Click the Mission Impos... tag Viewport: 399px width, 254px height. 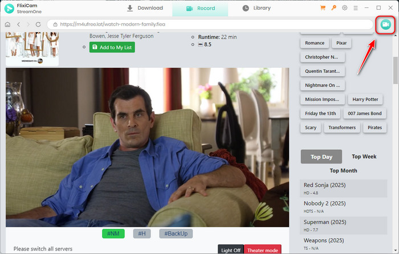pos(323,100)
